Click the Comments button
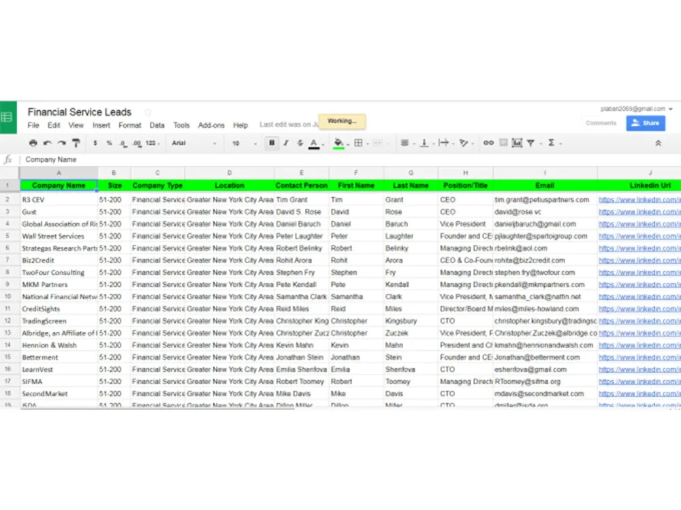681x510 pixels. tap(601, 123)
